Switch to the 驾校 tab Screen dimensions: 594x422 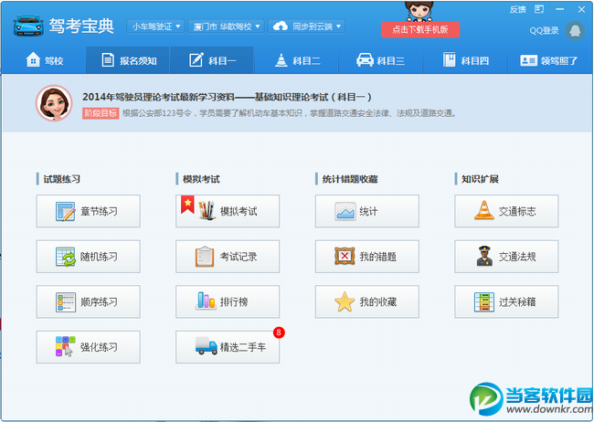pos(45,60)
